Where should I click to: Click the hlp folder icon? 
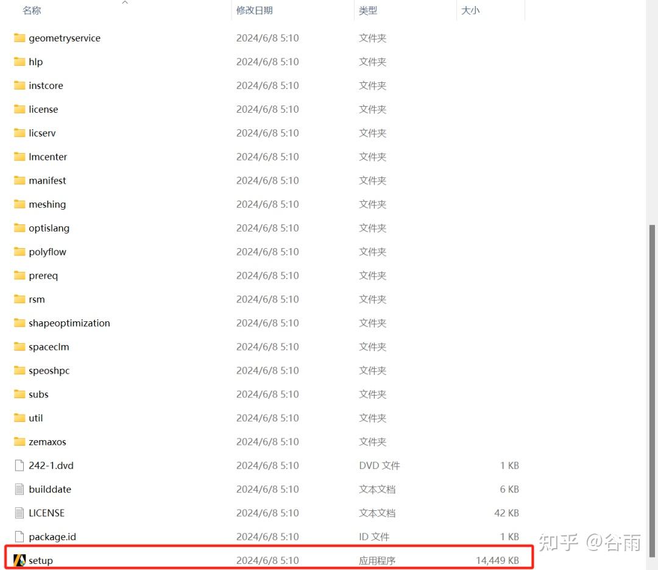pyautogui.click(x=19, y=62)
